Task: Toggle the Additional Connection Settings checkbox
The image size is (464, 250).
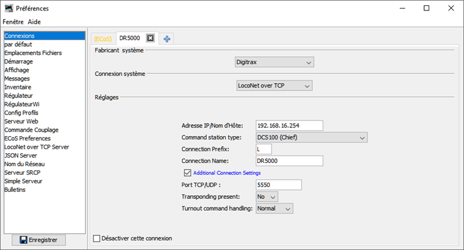Action: [187, 173]
